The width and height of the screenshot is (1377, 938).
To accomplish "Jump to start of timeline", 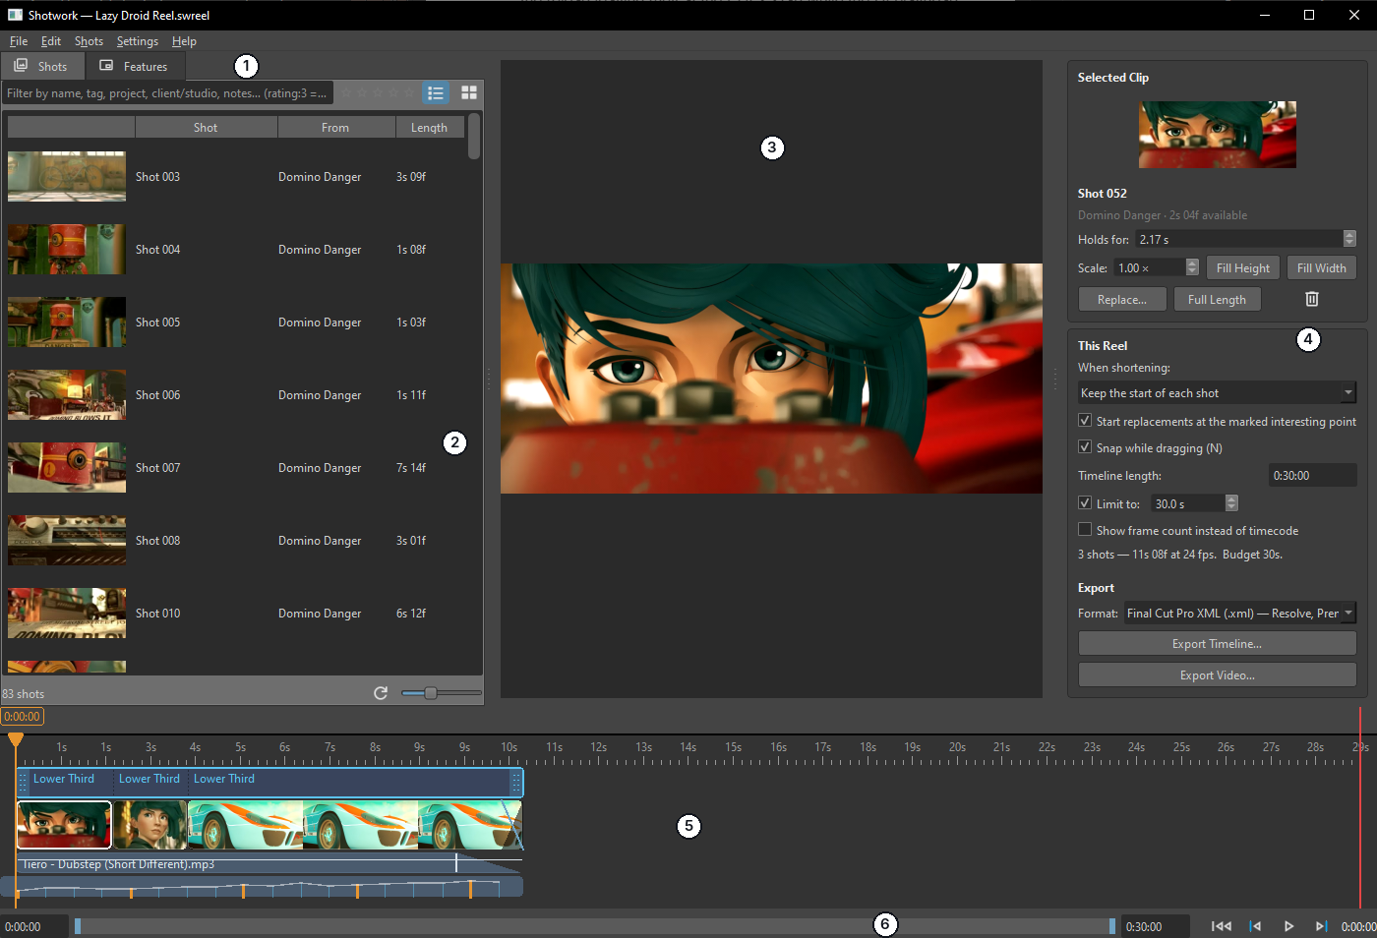I will [1222, 926].
